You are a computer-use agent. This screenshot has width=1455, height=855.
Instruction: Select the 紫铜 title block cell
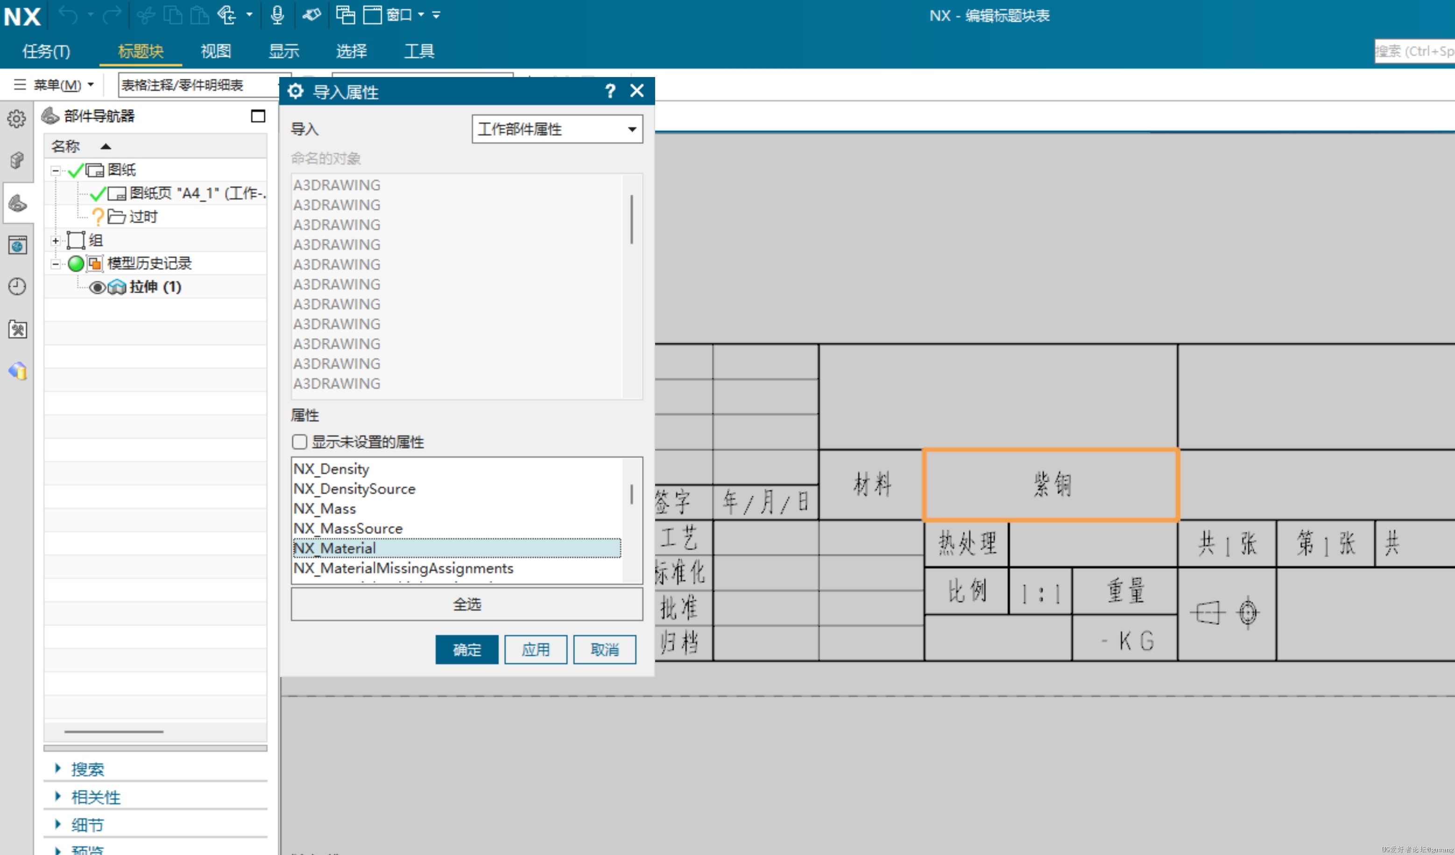pos(1050,485)
